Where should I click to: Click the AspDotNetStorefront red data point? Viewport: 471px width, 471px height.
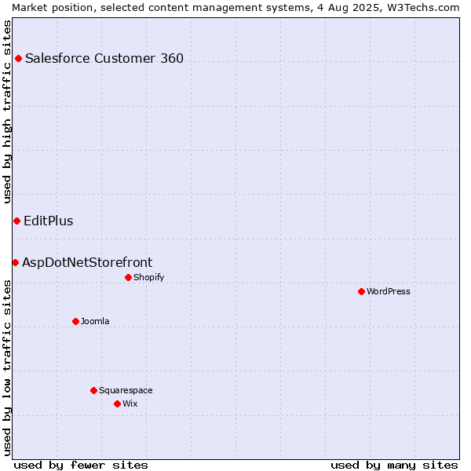[x=16, y=263]
